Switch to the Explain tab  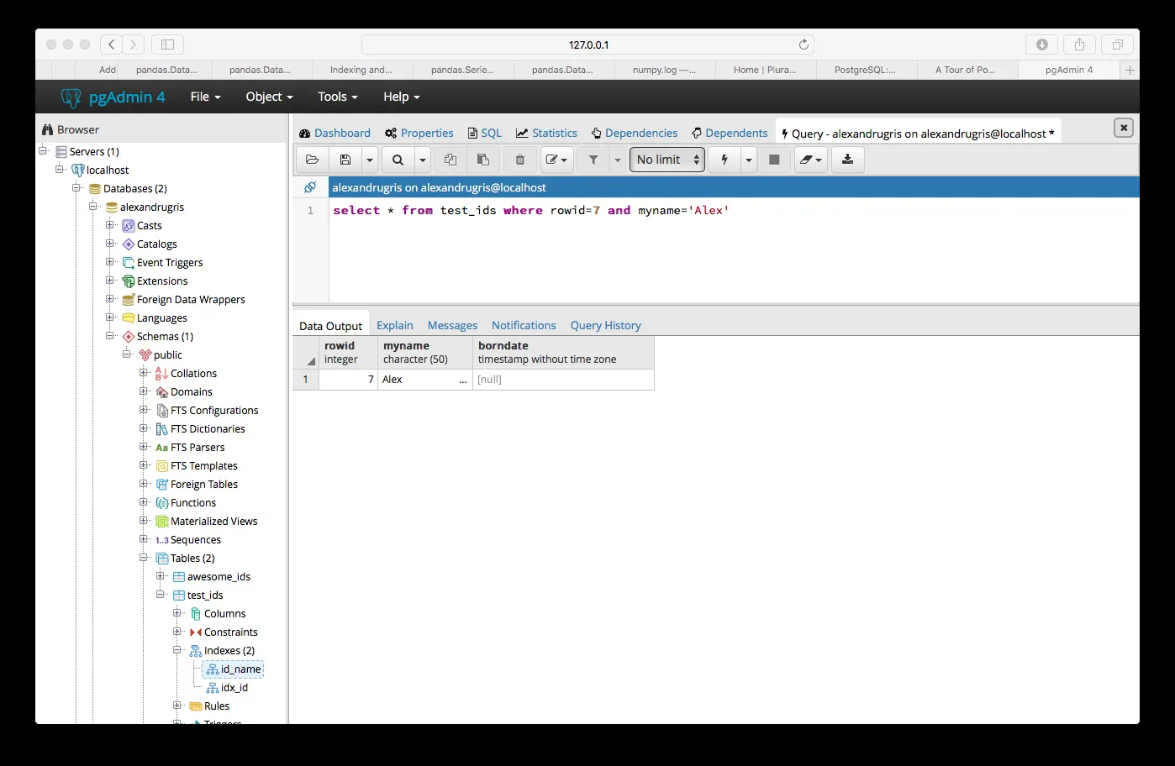(395, 325)
